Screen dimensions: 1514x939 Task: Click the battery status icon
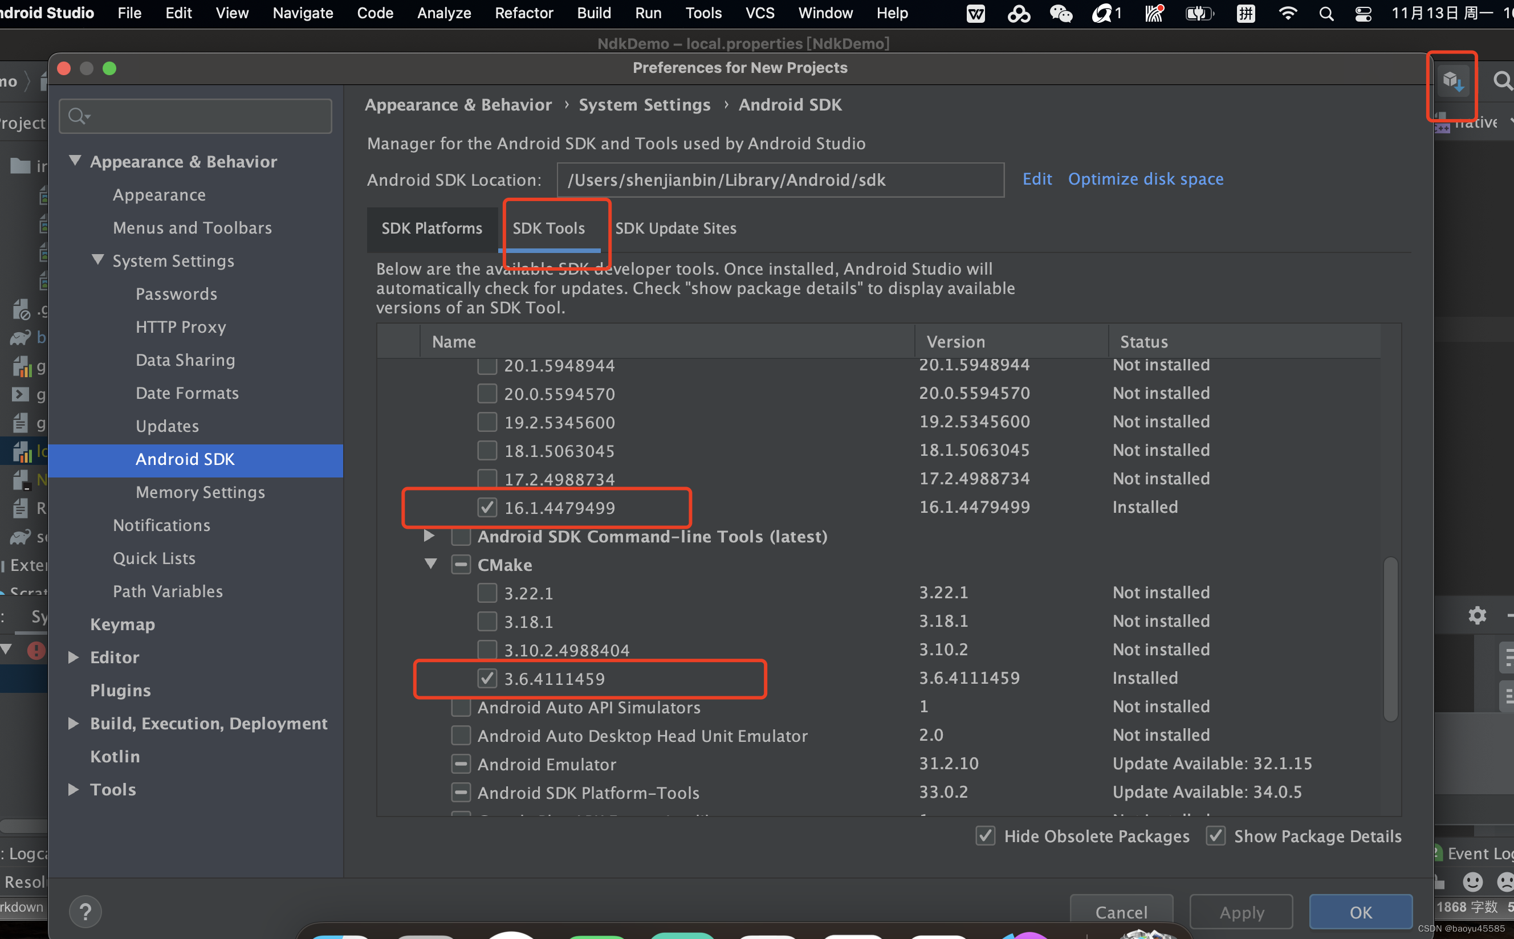pos(1199,13)
